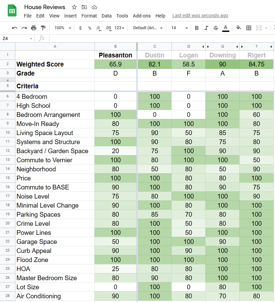
Task: Click the Move to folder icon
Action: 84,7
